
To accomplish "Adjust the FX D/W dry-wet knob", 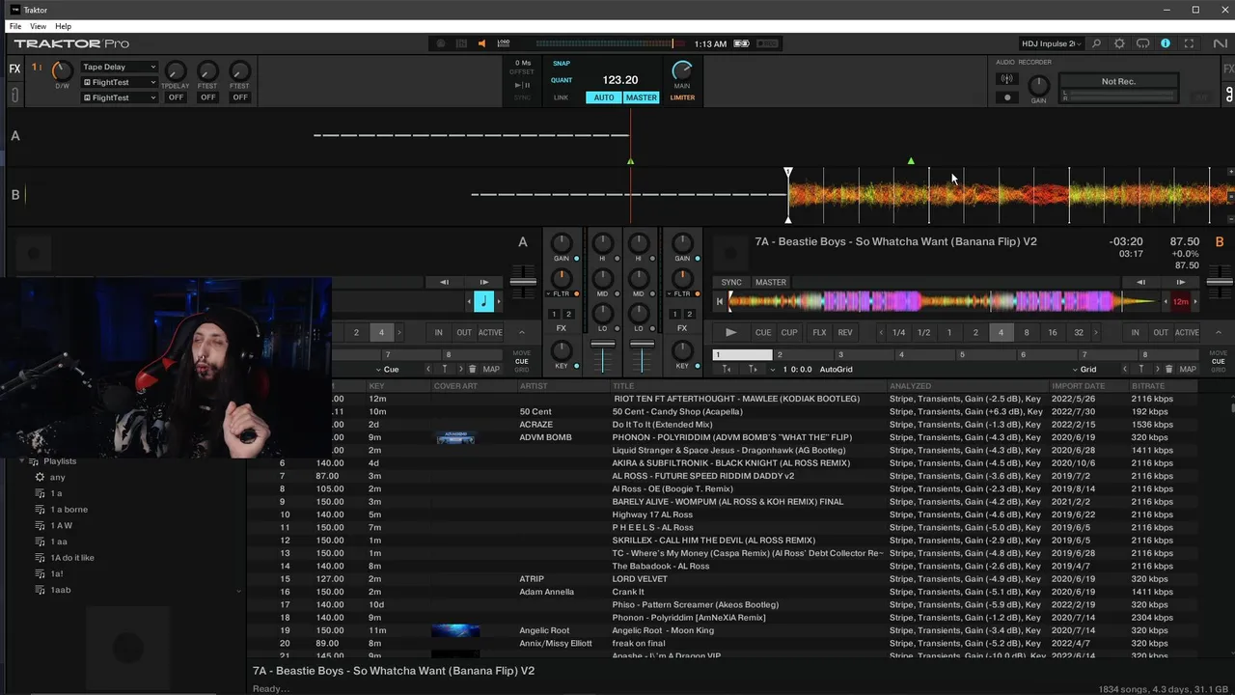I will tap(62, 70).
